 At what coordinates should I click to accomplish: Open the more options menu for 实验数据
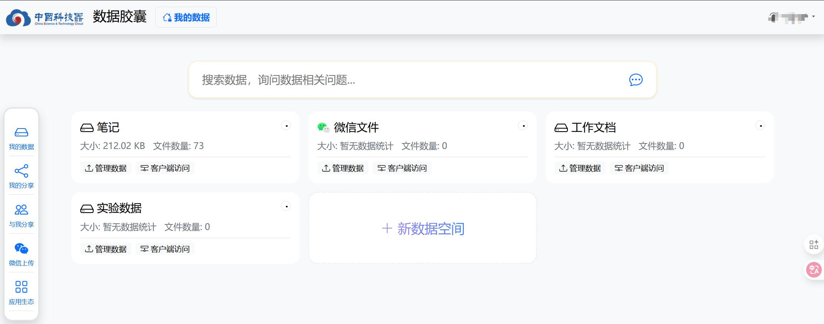(x=286, y=206)
